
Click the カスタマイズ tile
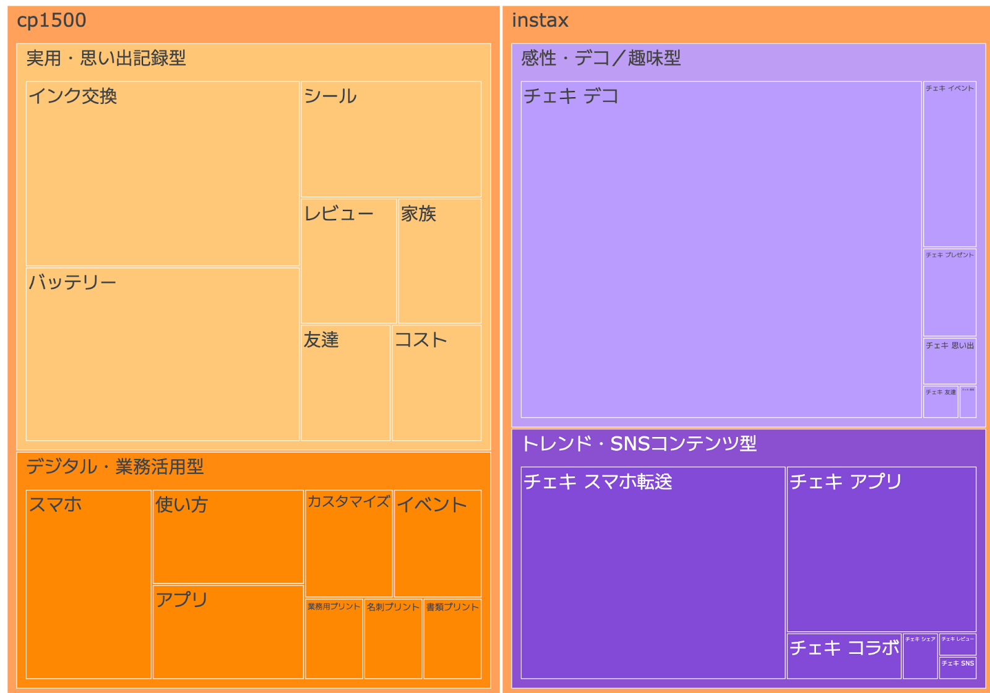(x=348, y=543)
